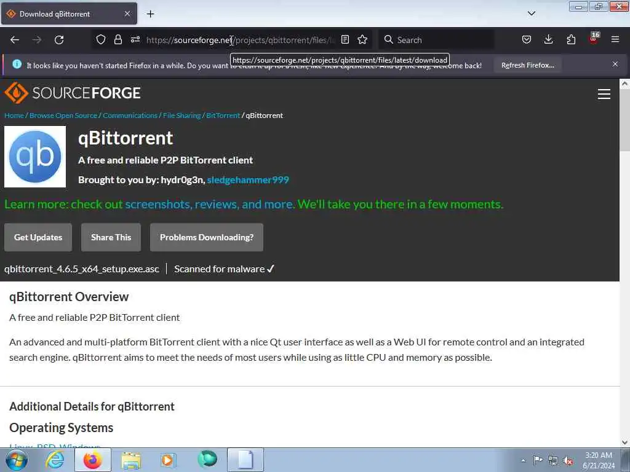This screenshot has height=472, width=630.
Task: Click the Get Updates button
Action: 38,237
